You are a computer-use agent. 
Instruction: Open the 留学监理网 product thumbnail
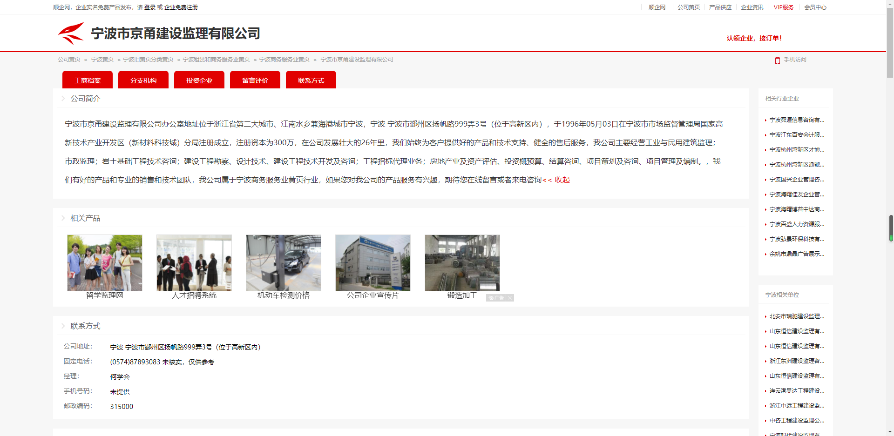point(105,263)
